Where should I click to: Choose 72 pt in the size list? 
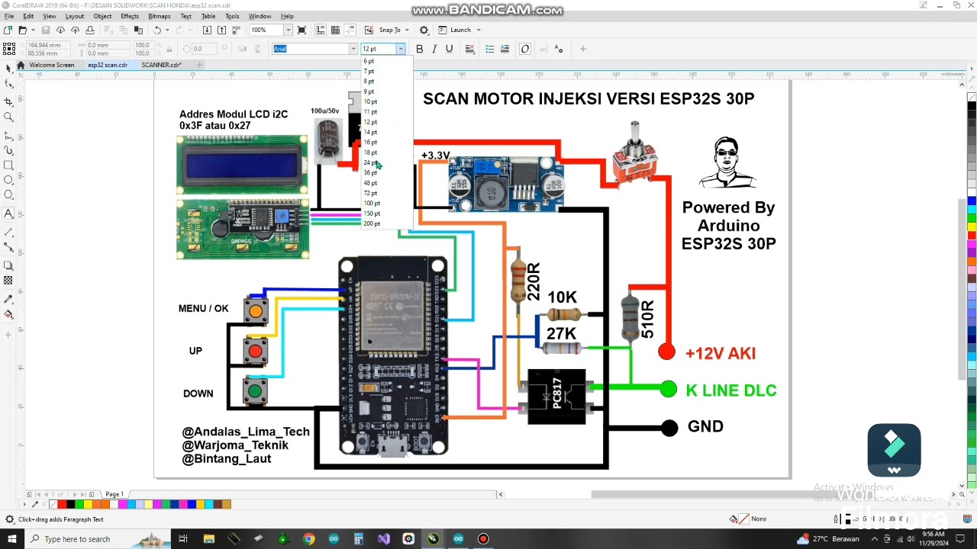tap(386, 193)
